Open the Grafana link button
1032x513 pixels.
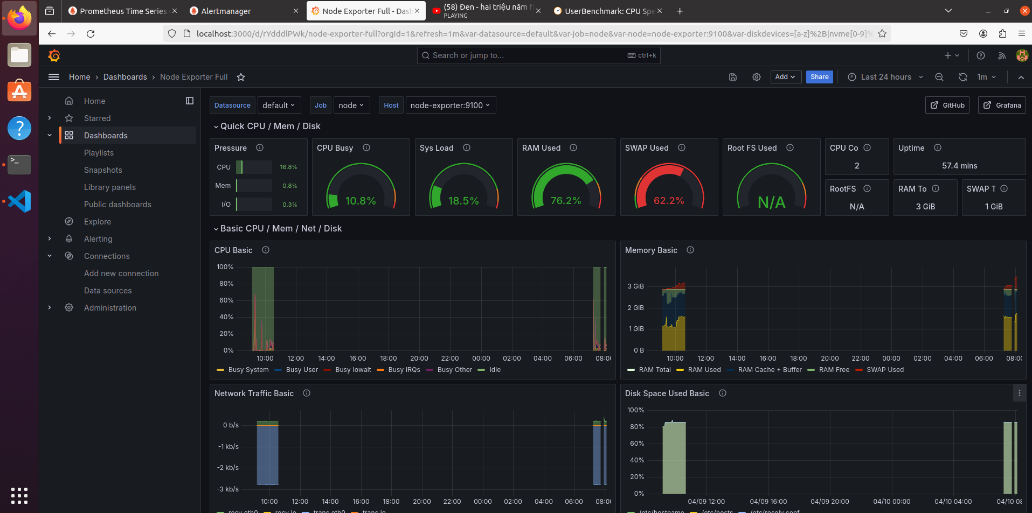coord(1002,106)
